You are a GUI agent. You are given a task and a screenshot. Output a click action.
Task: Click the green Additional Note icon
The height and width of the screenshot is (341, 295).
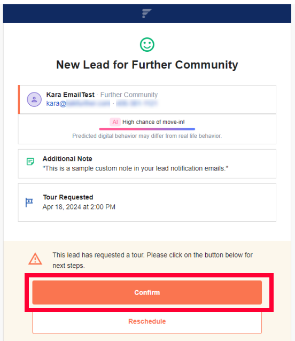30,161
